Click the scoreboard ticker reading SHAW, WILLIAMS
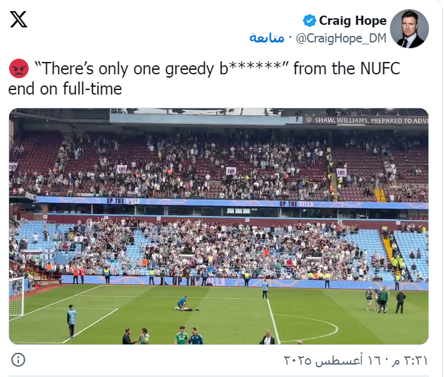Viewport: 444px width, 377px height. (367, 121)
